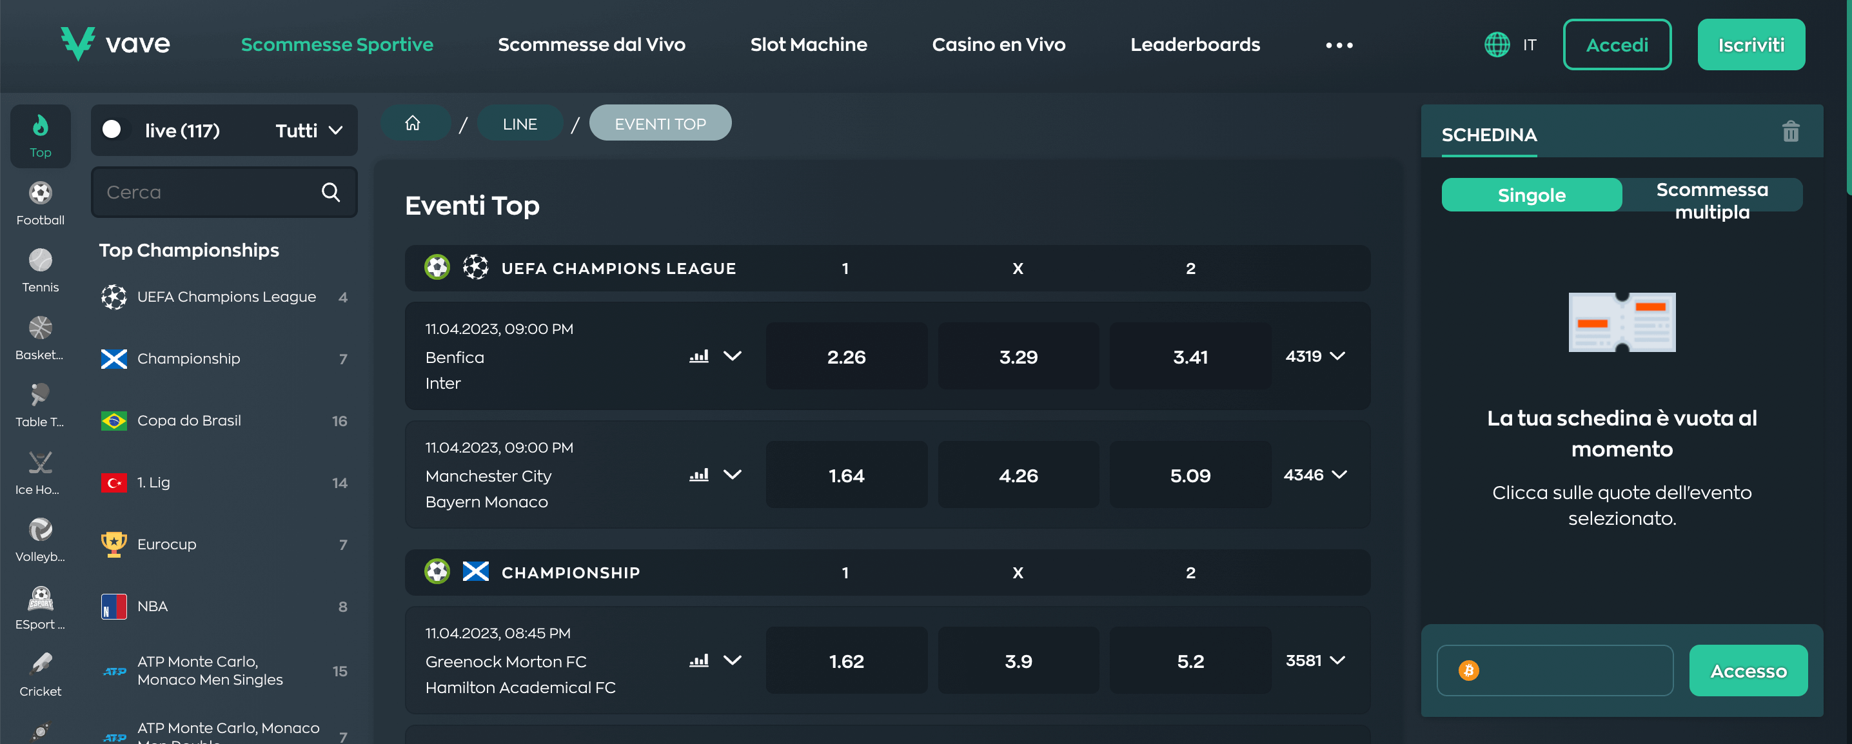Image resolution: width=1852 pixels, height=744 pixels.
Task: Click the search magnifier icon
Action: [x=331, y=192]
